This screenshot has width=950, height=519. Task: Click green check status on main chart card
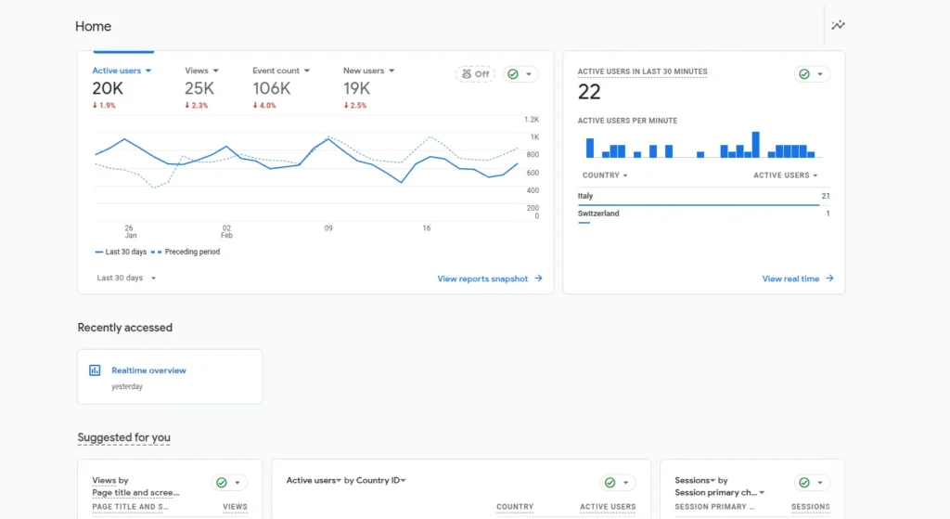[514, 74]
